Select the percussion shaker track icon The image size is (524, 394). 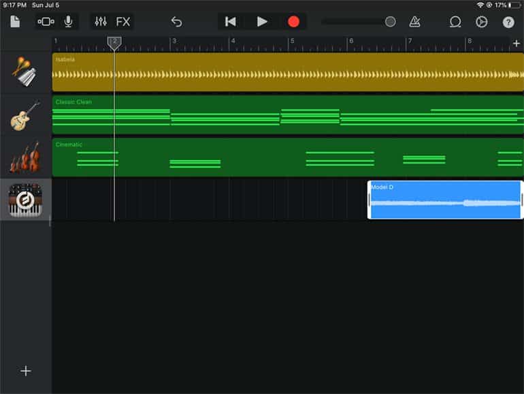[25, 72]
